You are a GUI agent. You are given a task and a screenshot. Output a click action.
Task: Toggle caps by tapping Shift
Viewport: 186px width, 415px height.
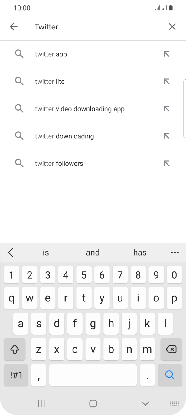(15, 349)
